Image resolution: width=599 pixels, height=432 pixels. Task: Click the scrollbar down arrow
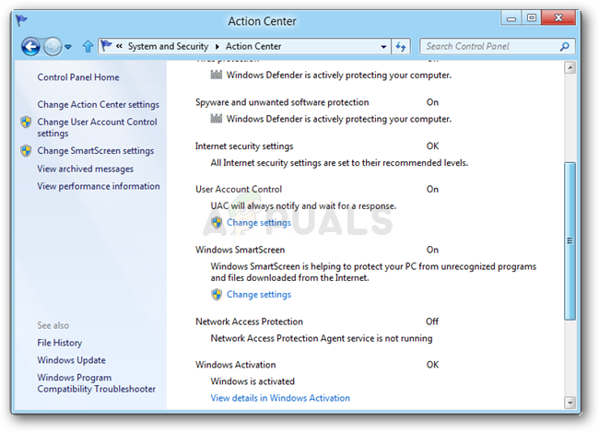570,403
